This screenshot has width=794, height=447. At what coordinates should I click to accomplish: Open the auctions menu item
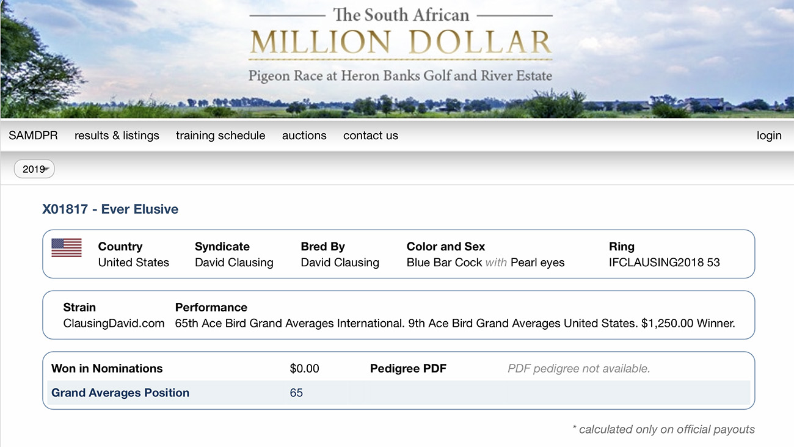304,136
